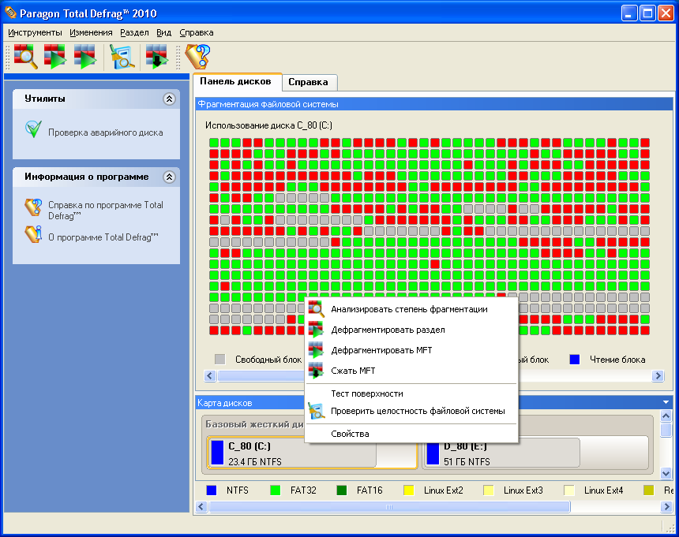Select Свойства in the context menu

pyautogui.click(x=350, y=434)
